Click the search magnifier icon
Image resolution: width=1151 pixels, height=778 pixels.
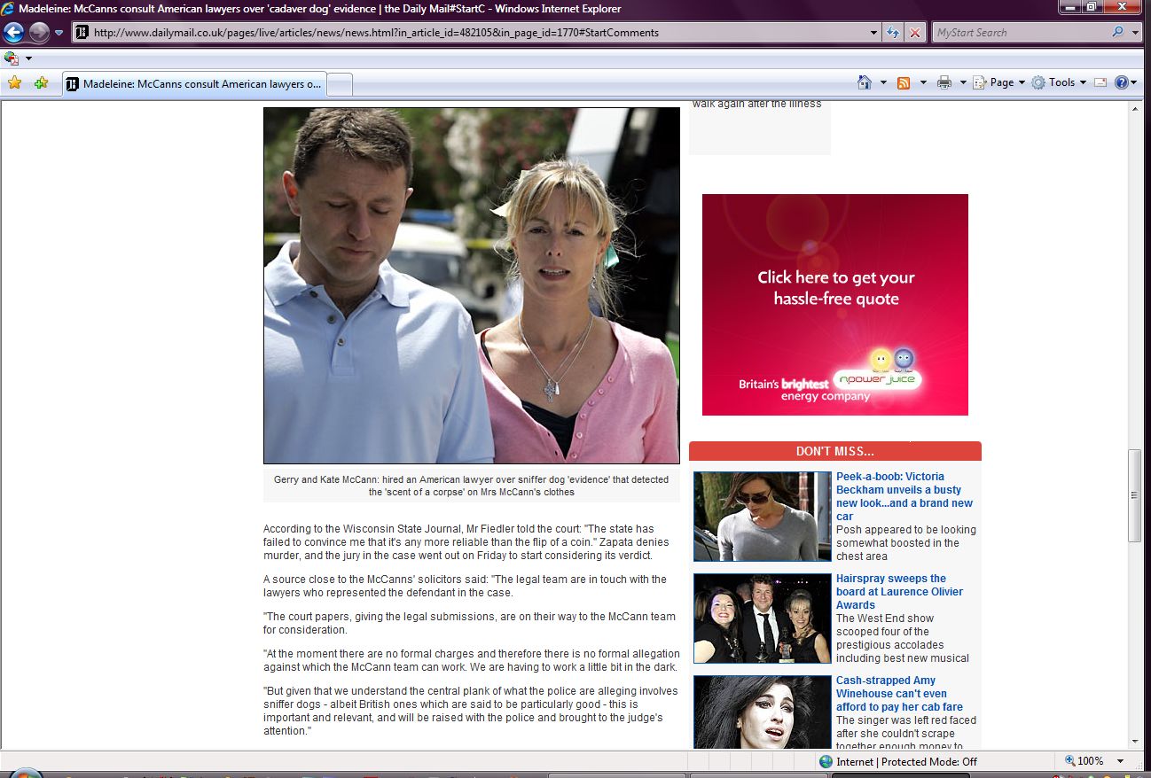(x=1117, y=33)
